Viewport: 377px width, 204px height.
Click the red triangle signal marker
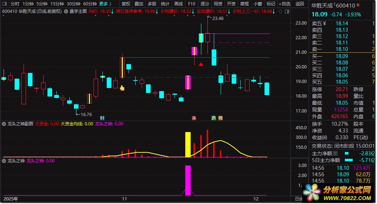coord(201,64)
